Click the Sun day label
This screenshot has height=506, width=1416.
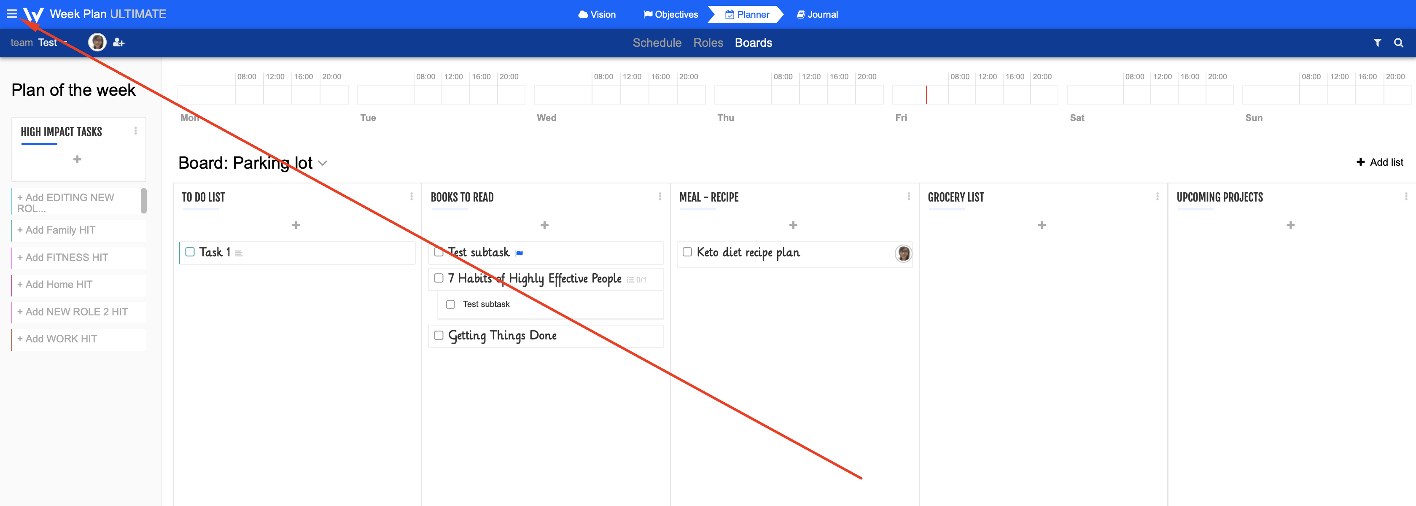pos(1254,118)
